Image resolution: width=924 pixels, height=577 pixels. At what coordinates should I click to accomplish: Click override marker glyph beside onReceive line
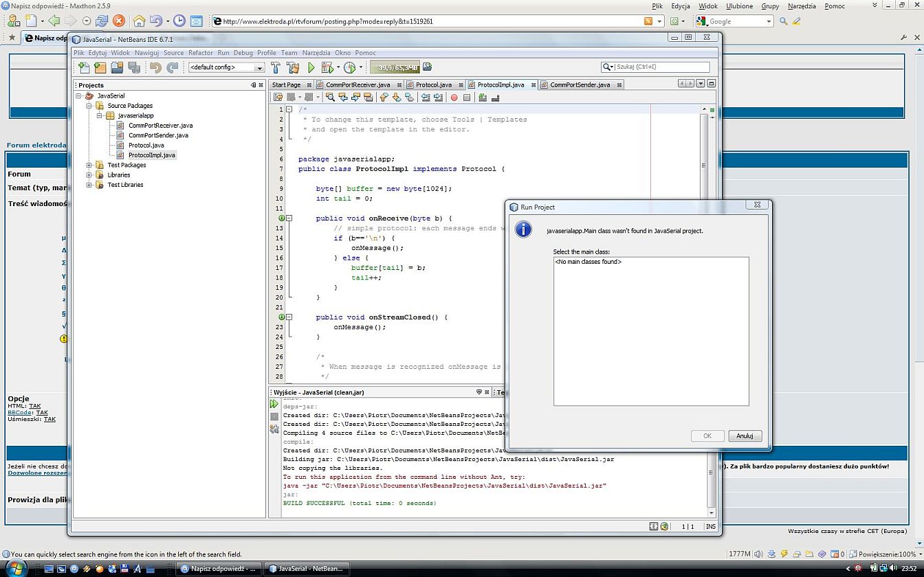(x=281, y=218)
